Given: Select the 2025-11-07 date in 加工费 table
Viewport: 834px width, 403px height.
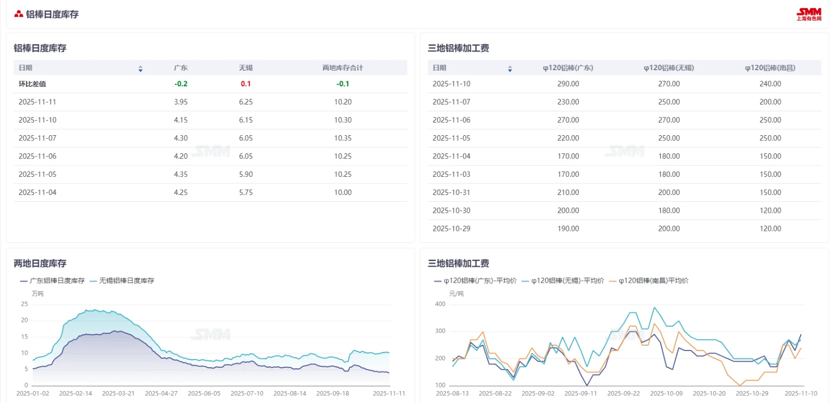Looking at the screenshot, I should 452,102.
